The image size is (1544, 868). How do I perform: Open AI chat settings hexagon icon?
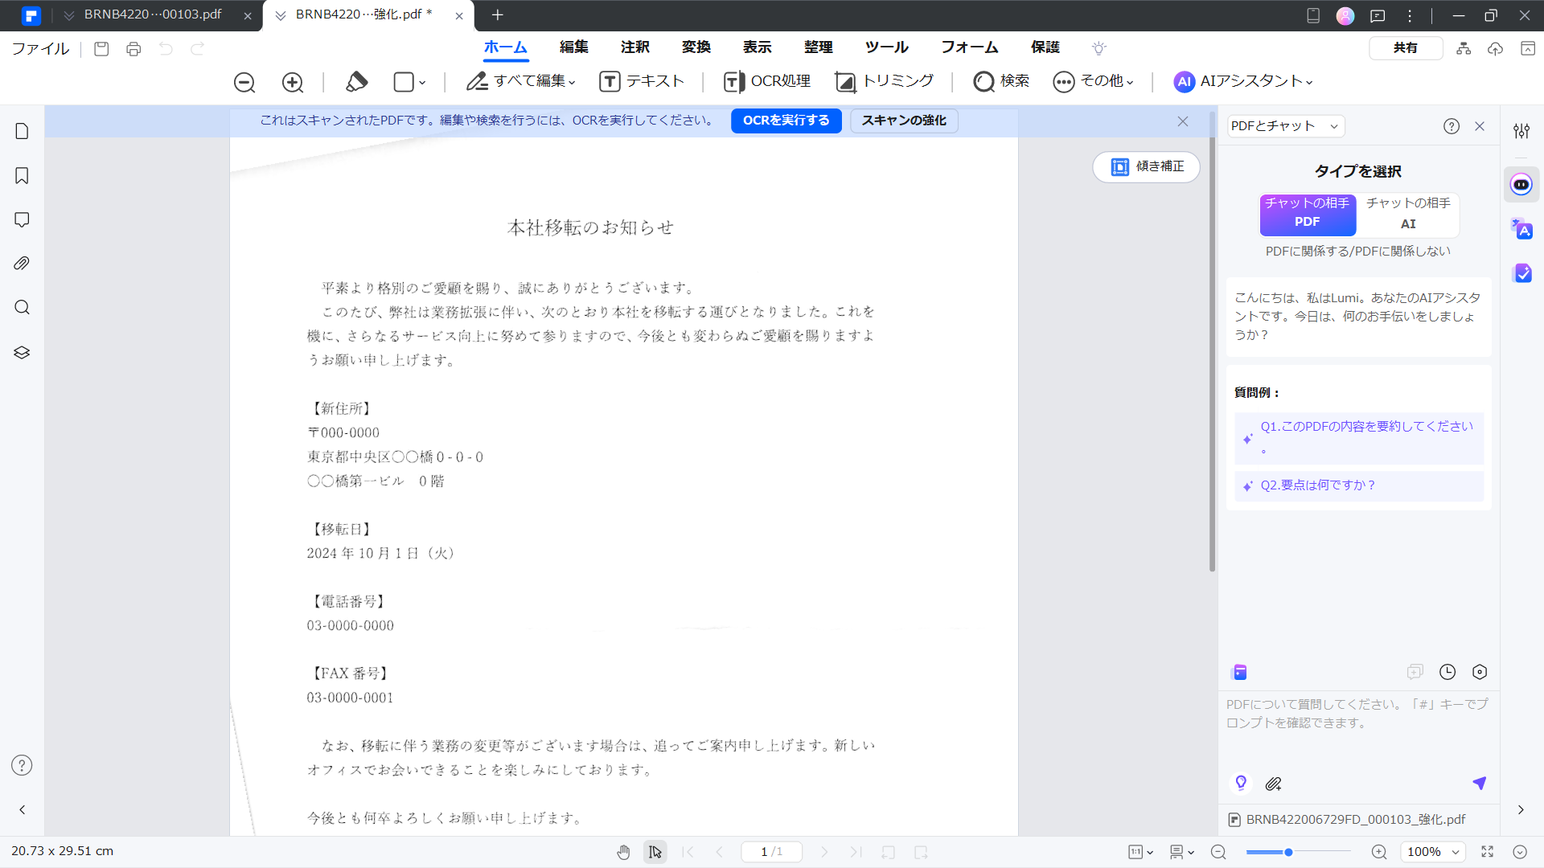tap(1480, 672)
